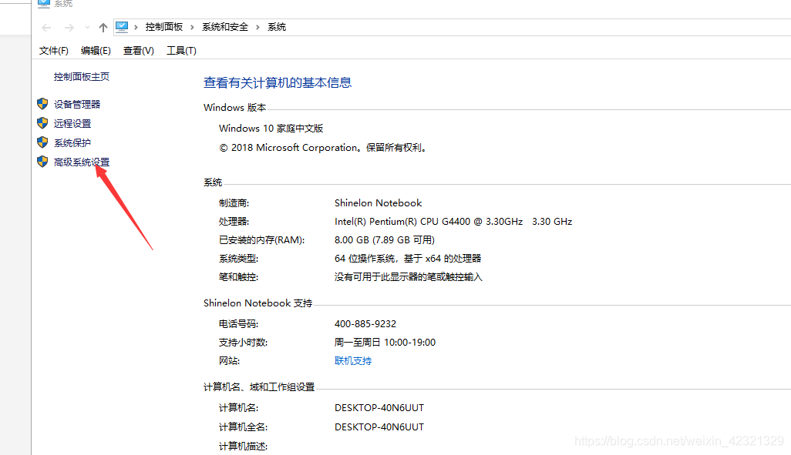The image size is (791, 455).
Task: Click full computer name value DESKTOP-40N6UUT
Action: click(379, 427)
